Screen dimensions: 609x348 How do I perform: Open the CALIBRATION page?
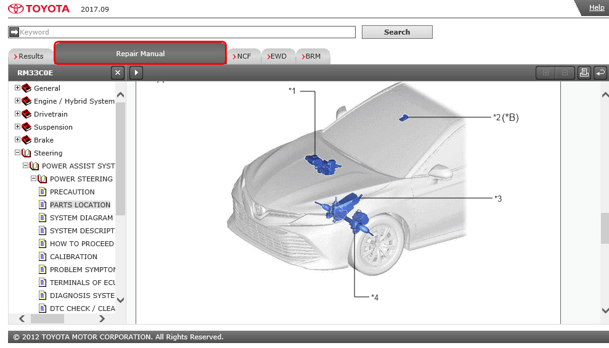[x=73, y=257]
